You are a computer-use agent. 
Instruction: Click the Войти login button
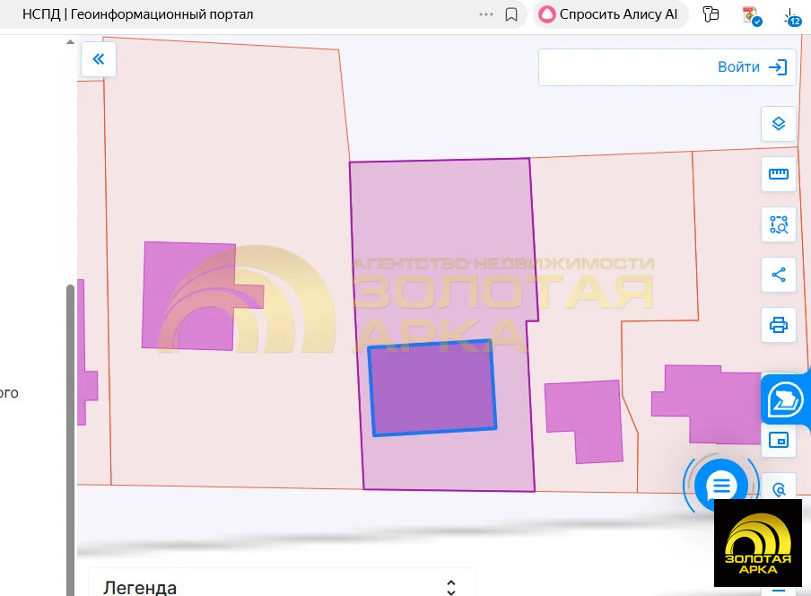coord(752,67)
